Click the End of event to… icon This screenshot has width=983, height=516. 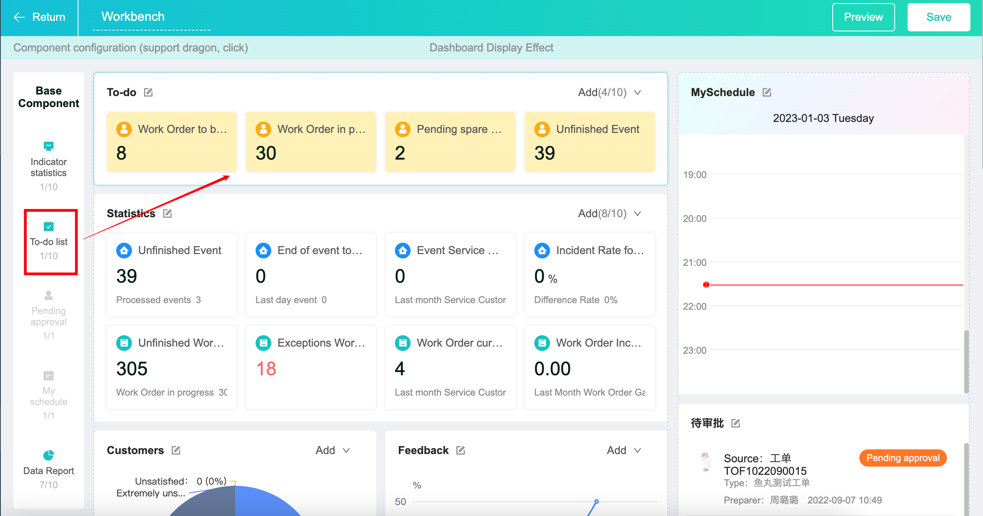(x=263, y=251)
